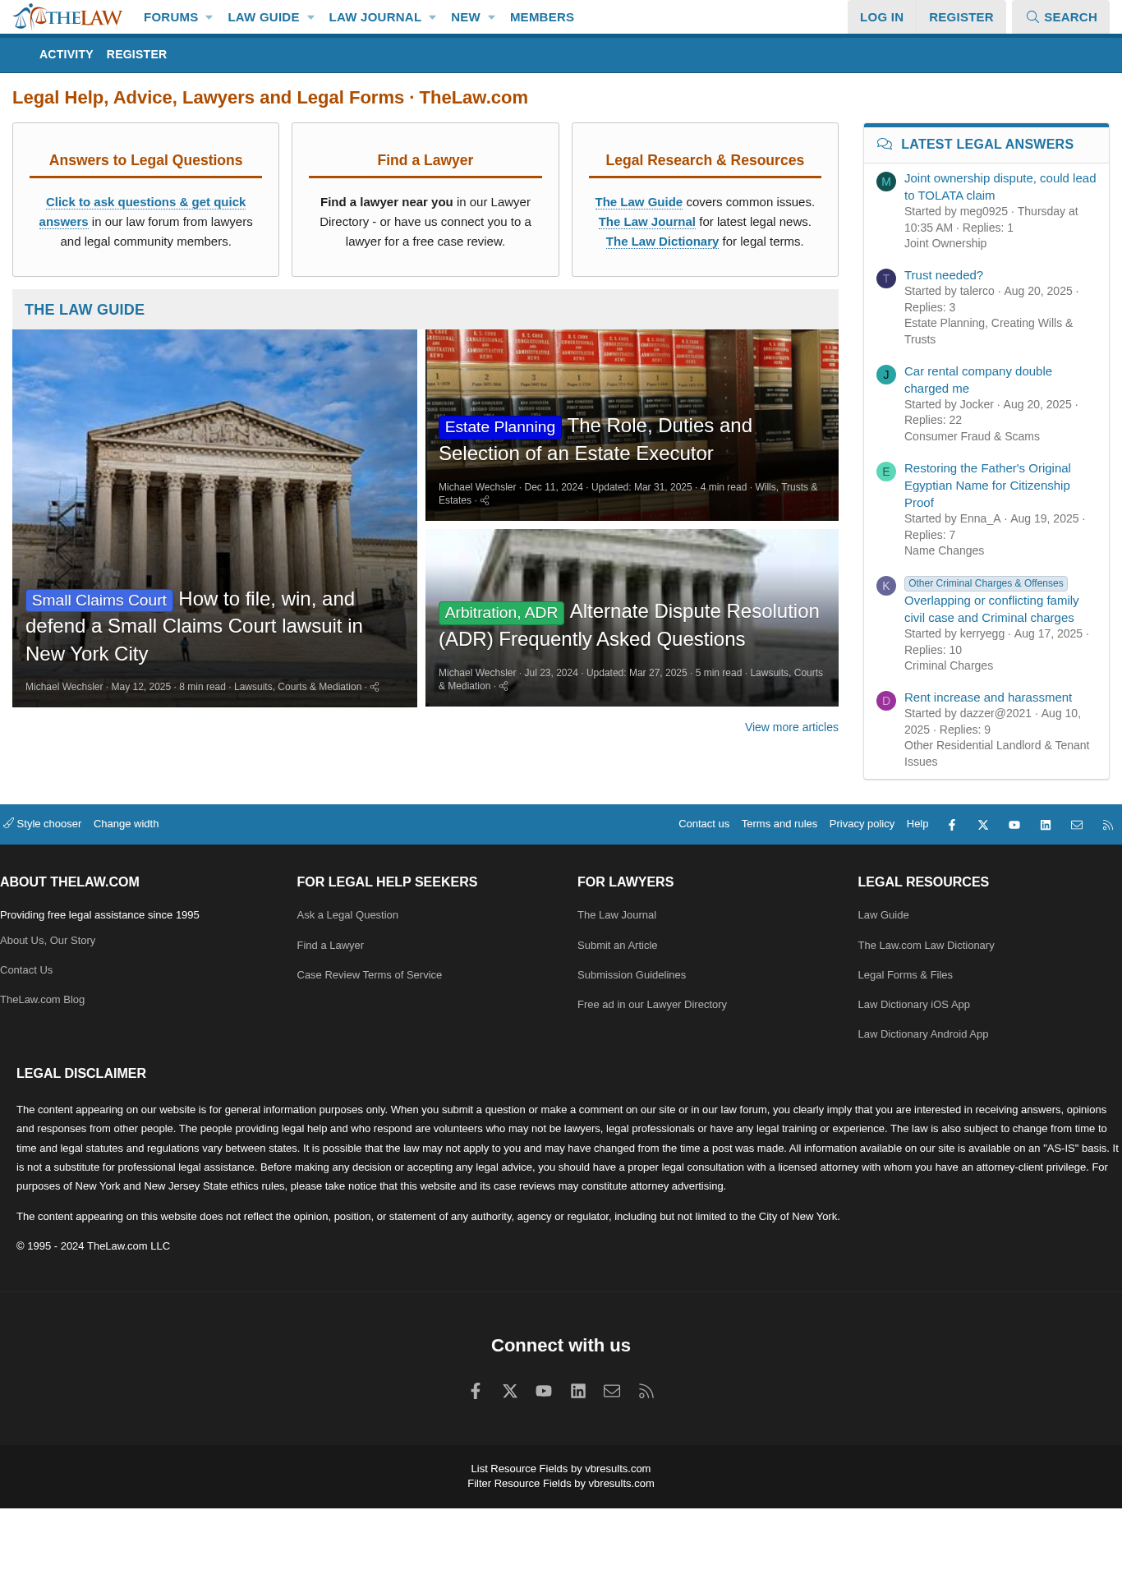Expand the Law Journal dropdown arrow
Image resolution: width=1122 pixels, height=1593 pixels.
432,17
